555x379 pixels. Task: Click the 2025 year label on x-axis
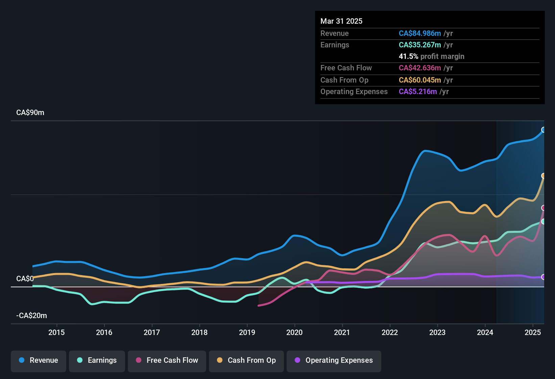[x=533, y=332]
